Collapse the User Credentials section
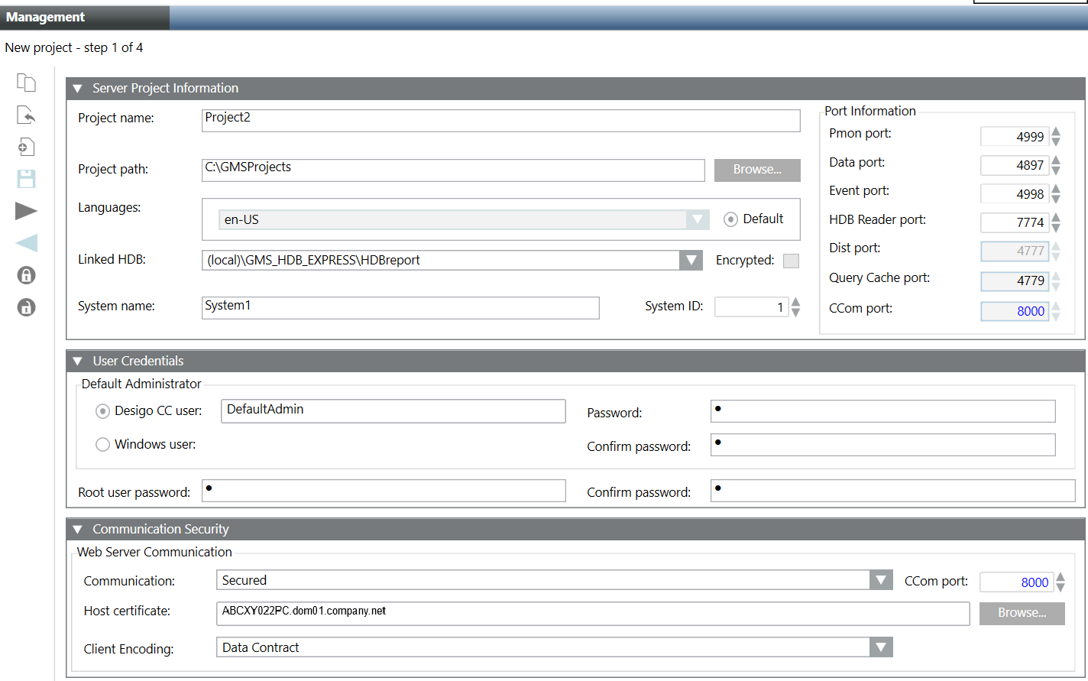The width and height of the screenshot is (1088, 681). (x=77, y=361)
